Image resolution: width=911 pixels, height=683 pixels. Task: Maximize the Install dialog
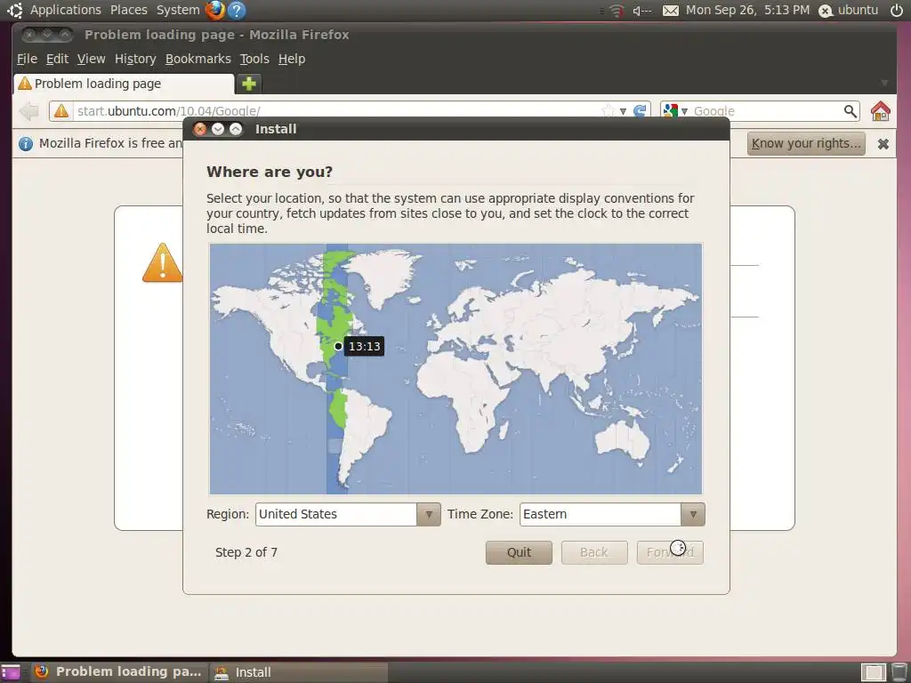pyautogui.click(x=235, y=129)
